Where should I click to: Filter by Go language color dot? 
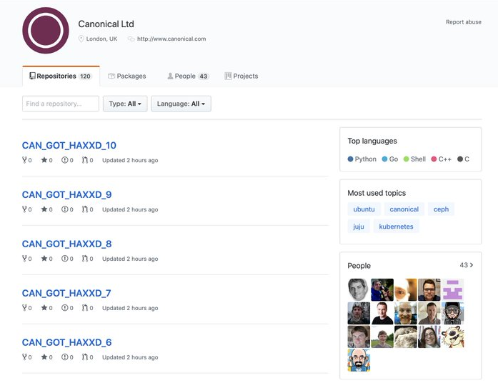(384, 159)
